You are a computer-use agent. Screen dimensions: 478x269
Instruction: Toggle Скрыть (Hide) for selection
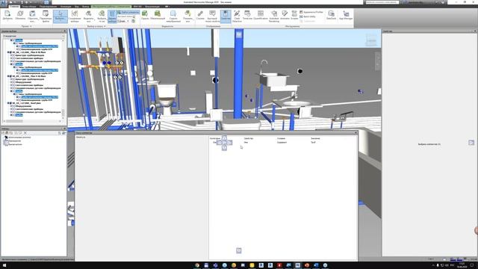pos(145,15)
